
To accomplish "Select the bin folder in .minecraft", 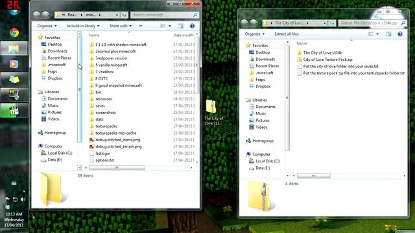I will pos(98,92).
